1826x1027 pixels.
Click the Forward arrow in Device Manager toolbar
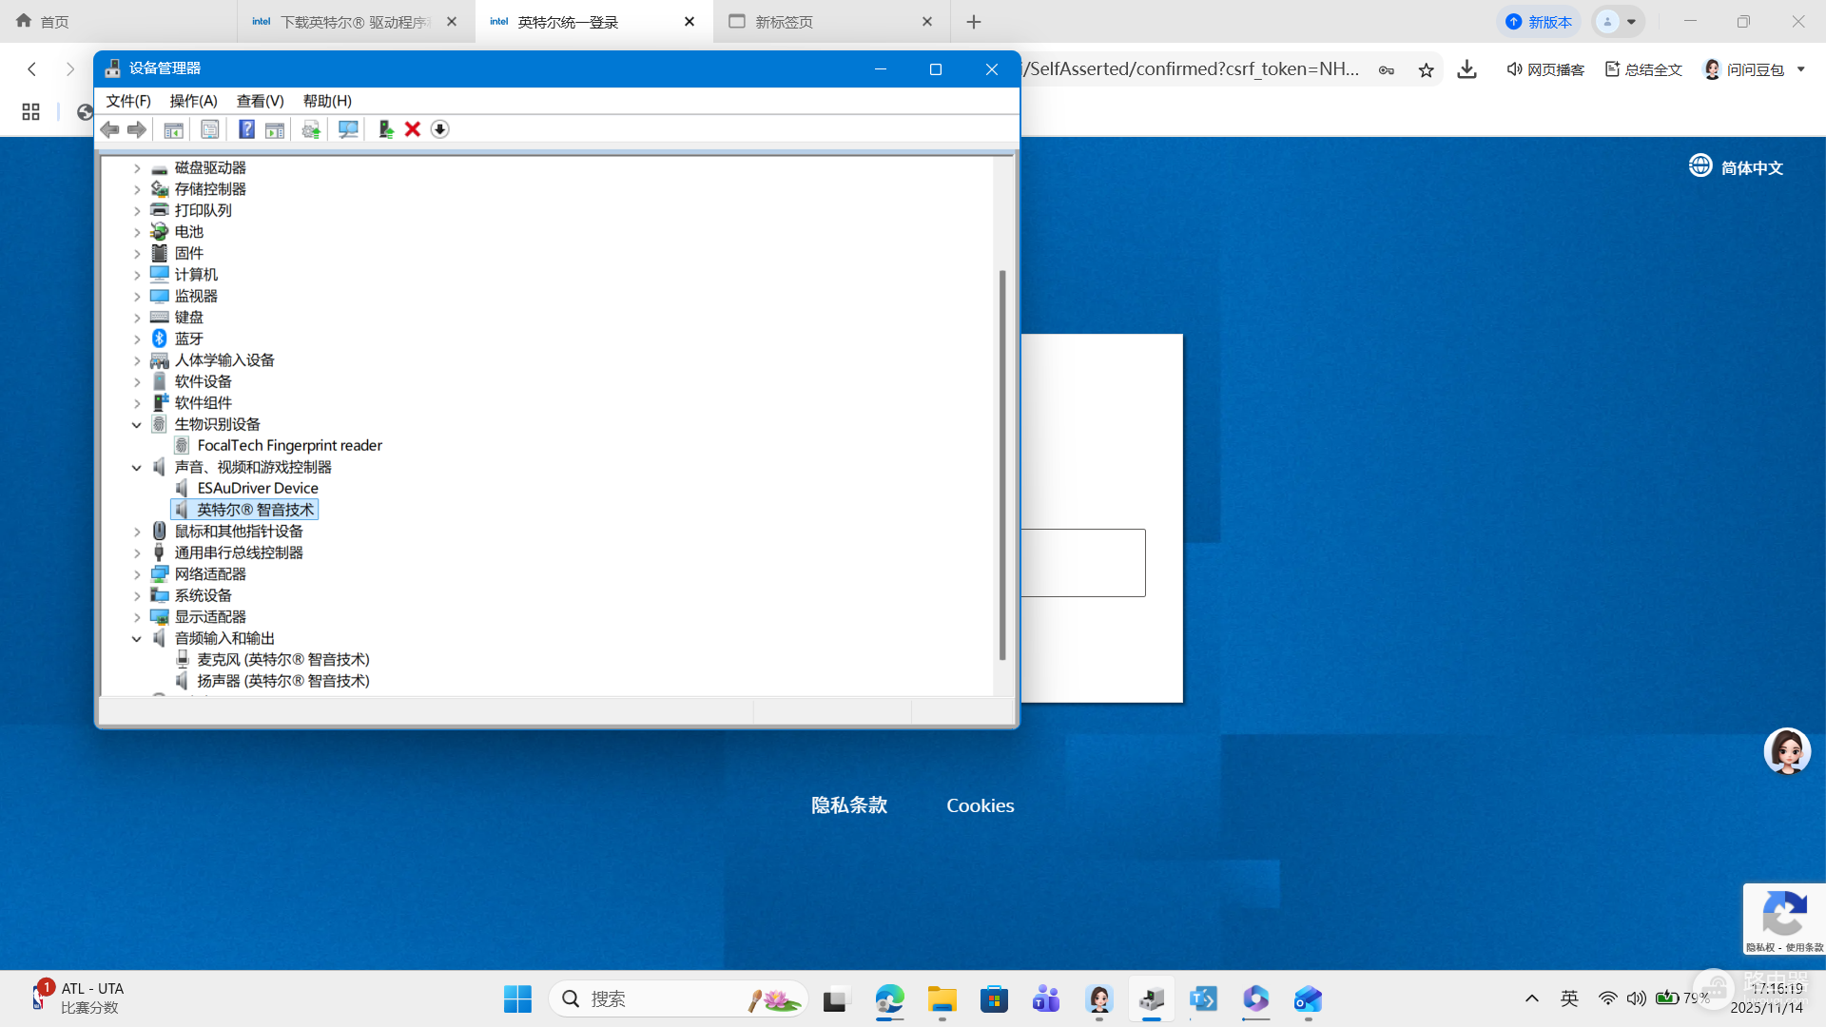coord(137,129)
